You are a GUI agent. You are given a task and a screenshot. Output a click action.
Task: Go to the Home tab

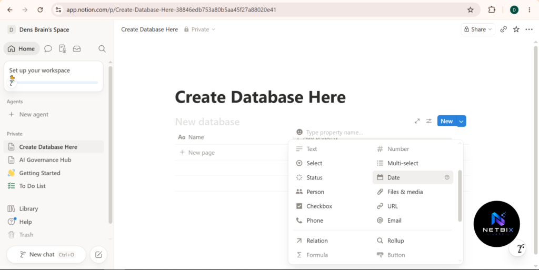[x=21, y=49]
